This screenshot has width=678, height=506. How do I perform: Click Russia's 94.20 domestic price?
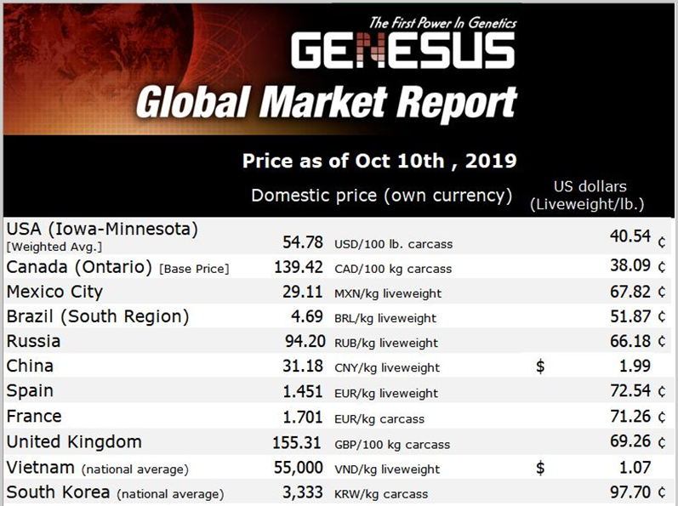304,342
